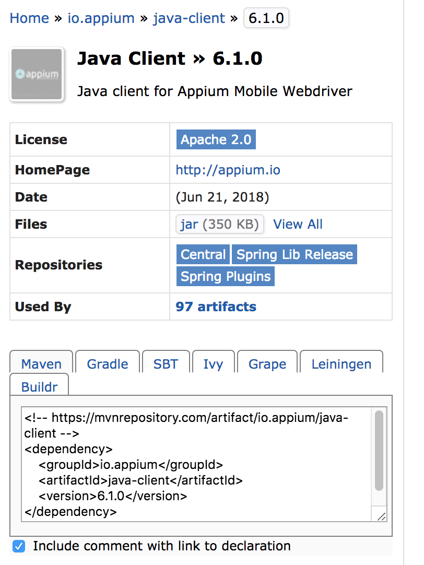
Task: Click the Java Client » 6.1.0 heading
Action: click(x=170, y=58)
